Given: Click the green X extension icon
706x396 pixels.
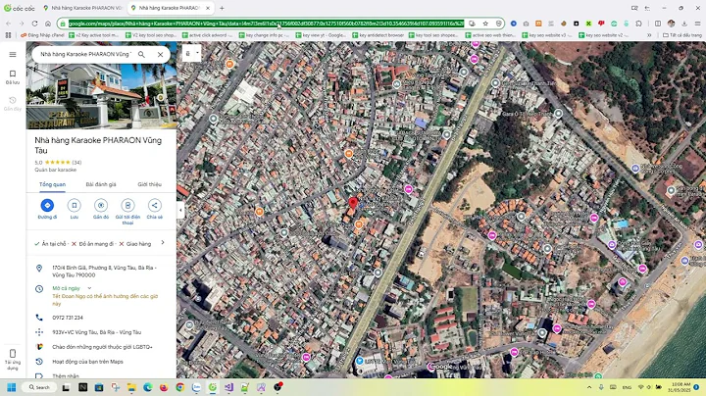Looking at the screenshot, I should tap(588, 24).
